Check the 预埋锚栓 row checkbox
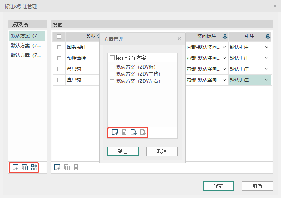The height and width of the screenshot is (198, 281). (x=59, y=58)
